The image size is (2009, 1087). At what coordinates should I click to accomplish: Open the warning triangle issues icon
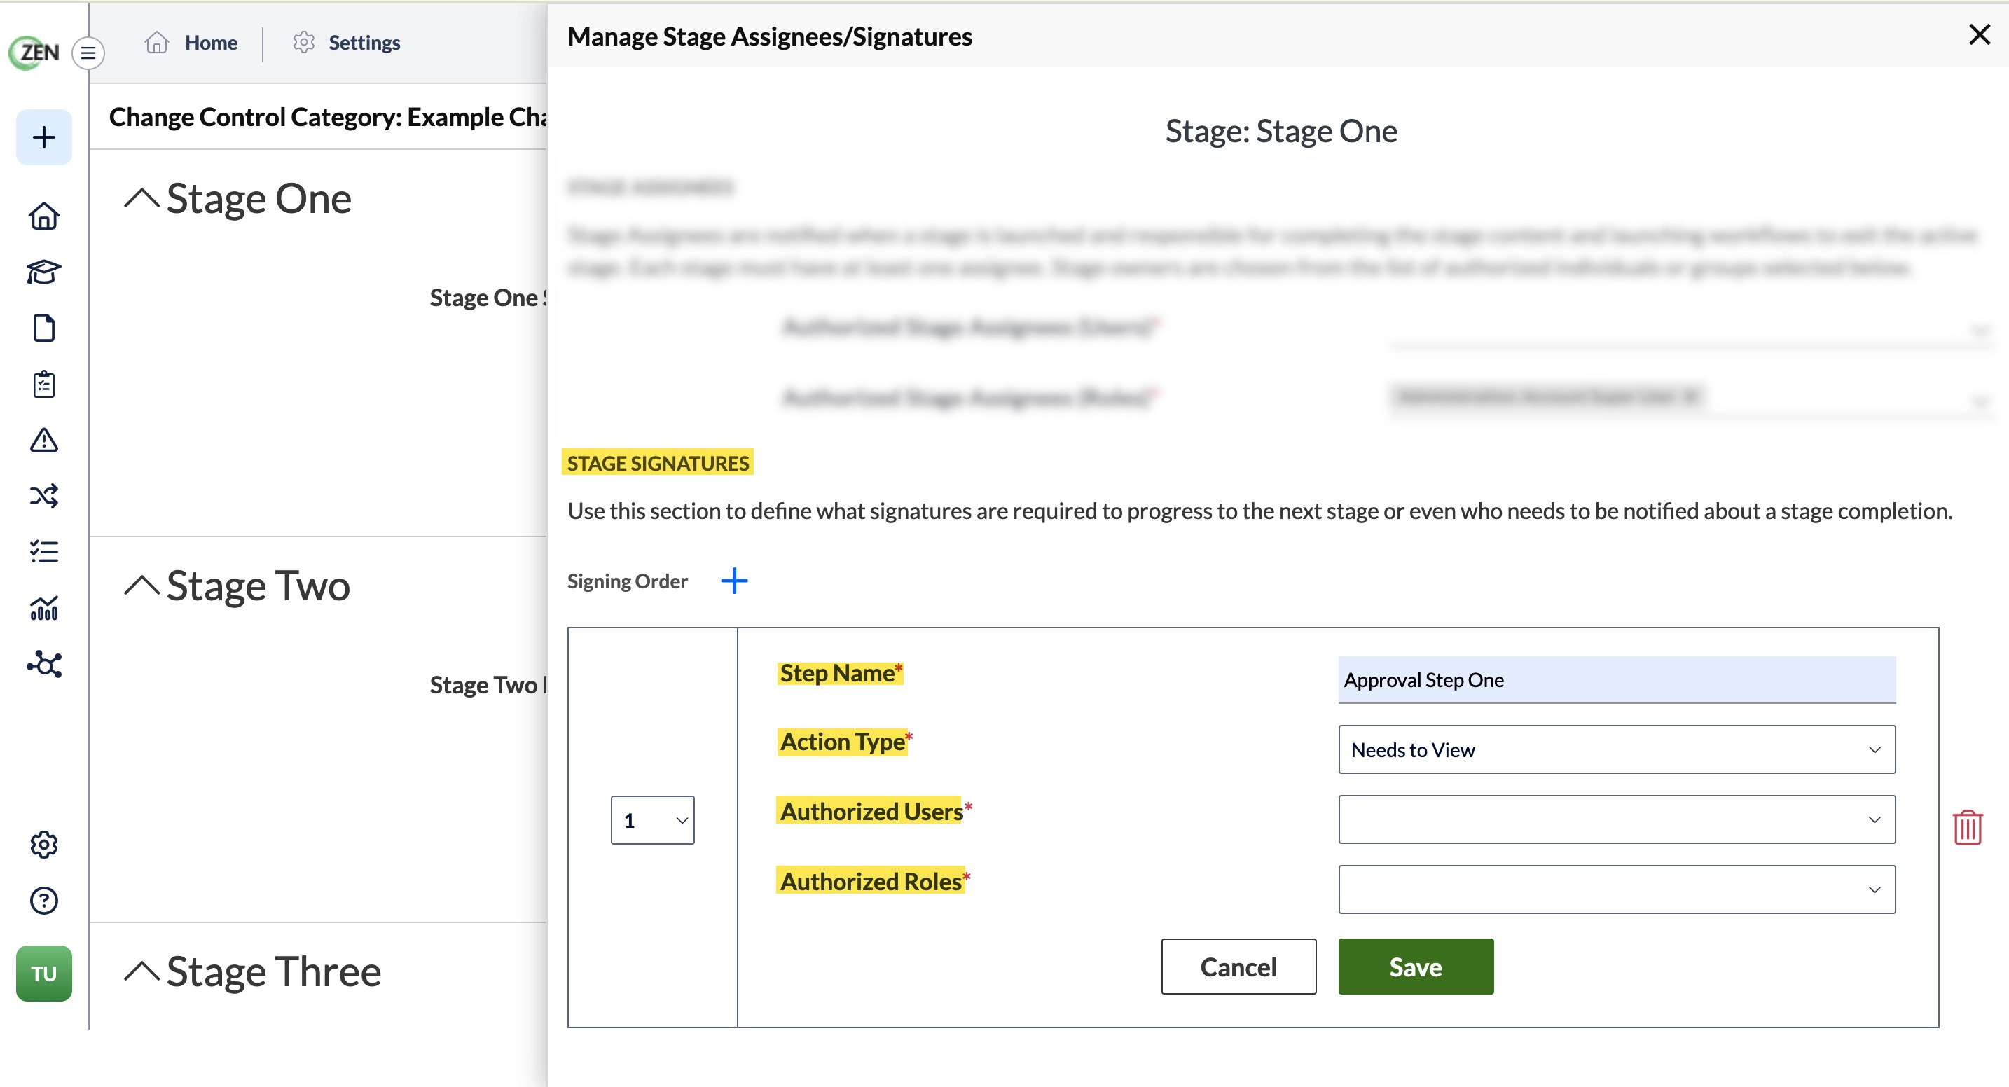(x=43, y=441)
